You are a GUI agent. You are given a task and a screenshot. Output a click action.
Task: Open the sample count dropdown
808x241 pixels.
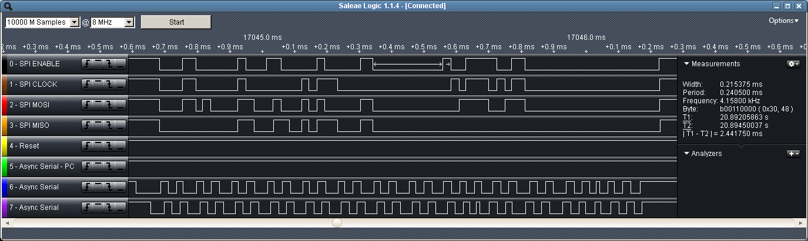(74, 22)
